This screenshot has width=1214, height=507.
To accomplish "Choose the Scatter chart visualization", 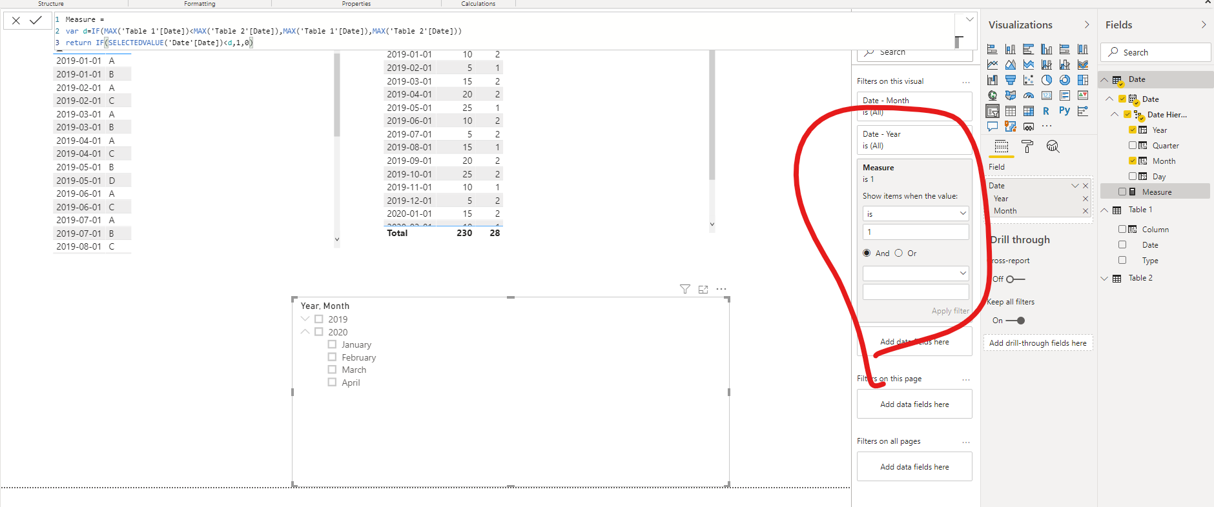I will (1029, 80).
